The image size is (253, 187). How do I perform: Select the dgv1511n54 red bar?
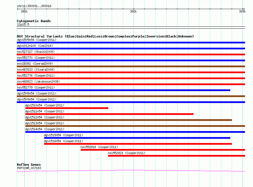(x=109, y=114)
